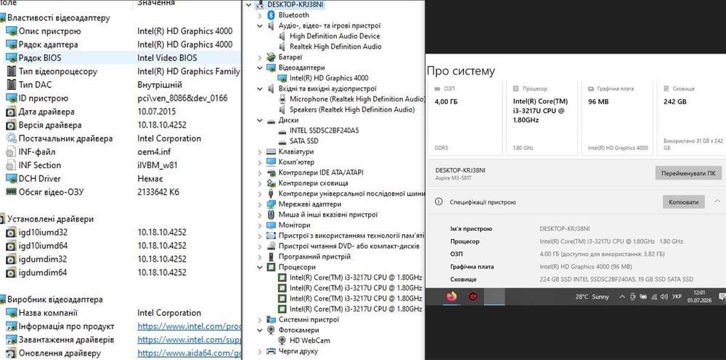This screenshot has width=726, height=360.
Task: Select the Версія драйвера row in AIDA64
Action: [121, 125]
